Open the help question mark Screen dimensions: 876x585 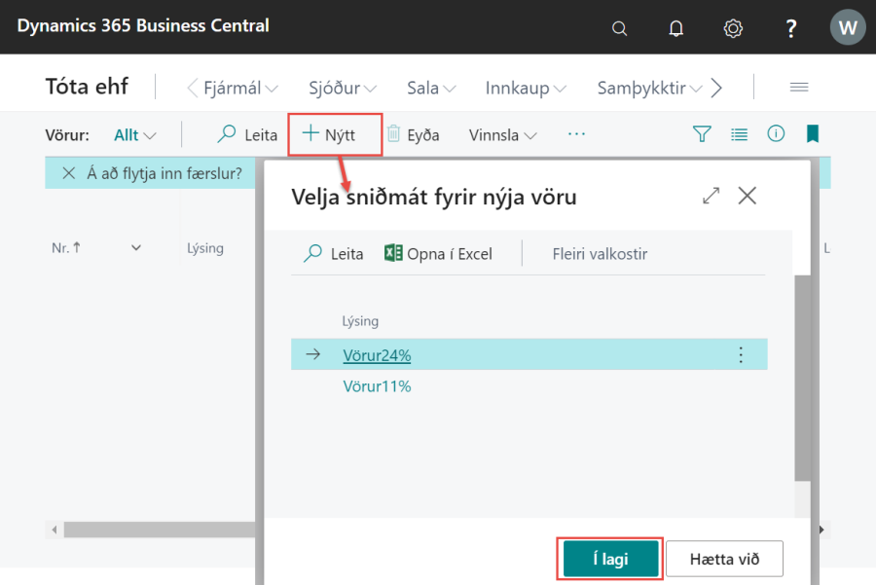tap(791, 28)
